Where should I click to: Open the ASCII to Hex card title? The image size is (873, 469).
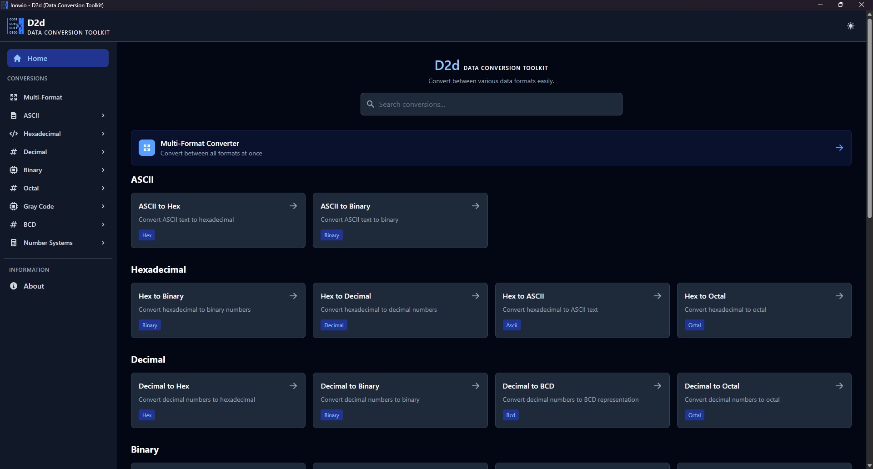160,206
